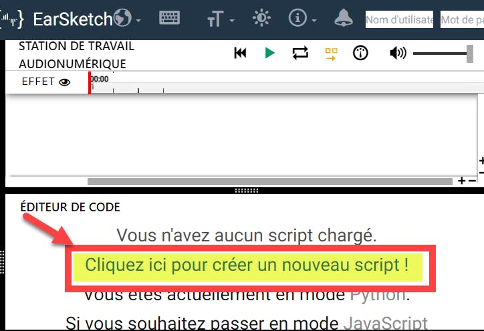Click the left sidebar grip handle

[2, 262]
